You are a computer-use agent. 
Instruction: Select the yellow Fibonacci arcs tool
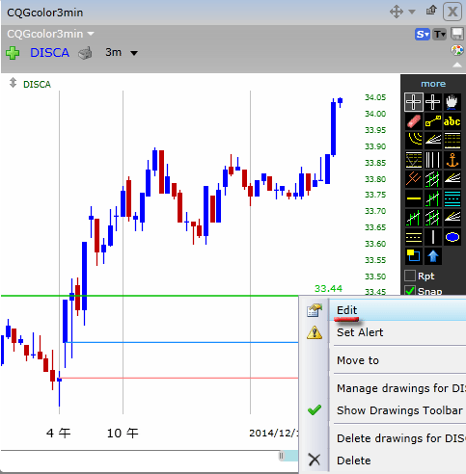[x=413, y=141]
